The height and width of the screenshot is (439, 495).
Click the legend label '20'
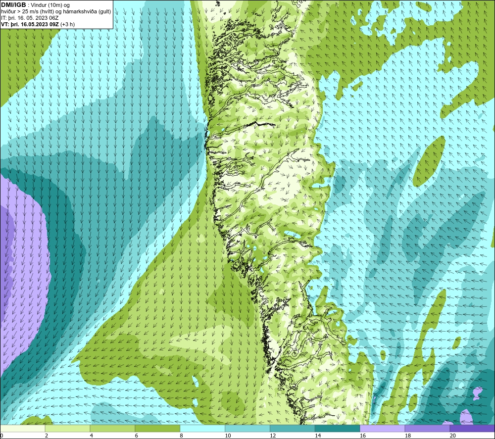click(x=453, y=436)
